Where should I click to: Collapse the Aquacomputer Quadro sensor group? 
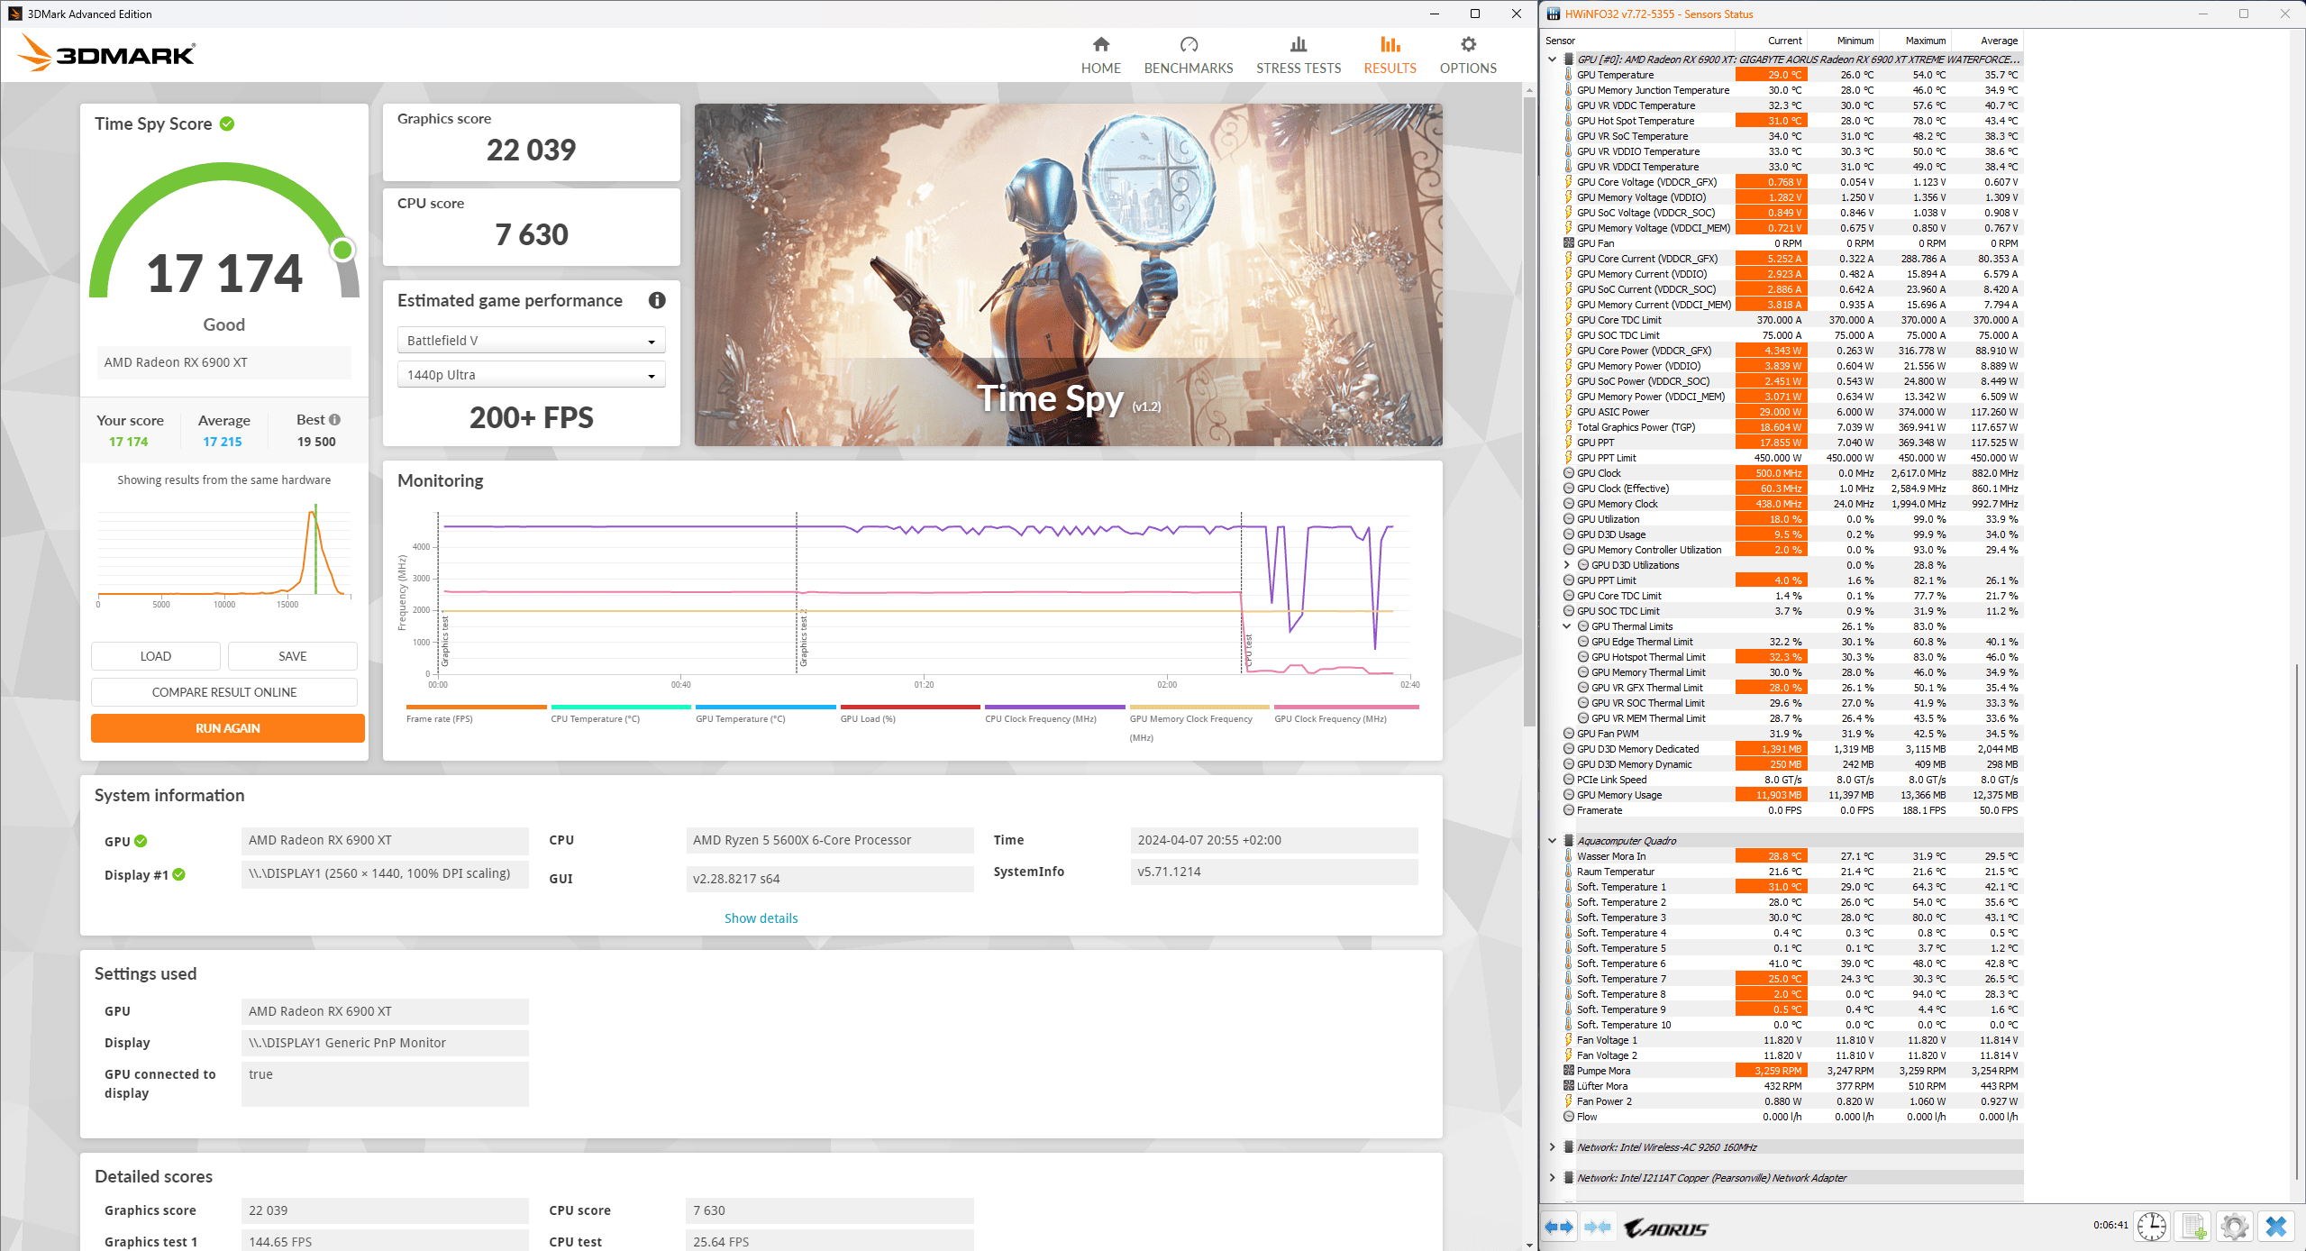click(1552, 841)
